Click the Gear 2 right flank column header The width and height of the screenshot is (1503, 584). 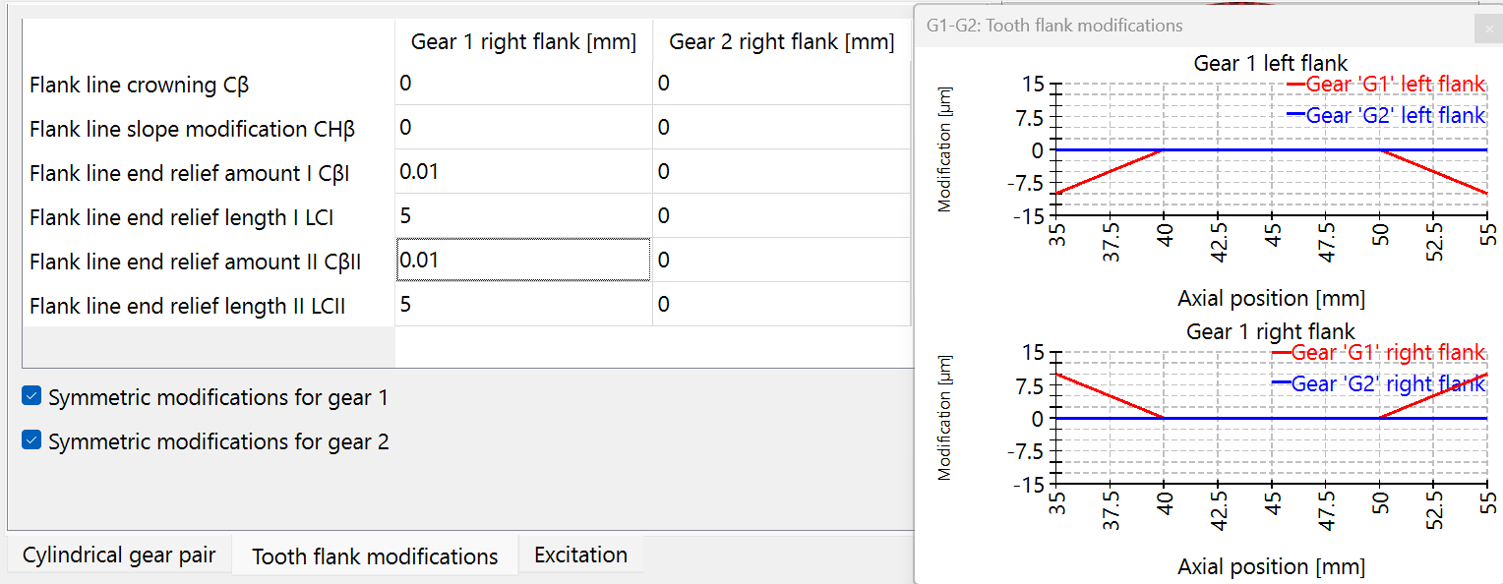click(781, 42)
